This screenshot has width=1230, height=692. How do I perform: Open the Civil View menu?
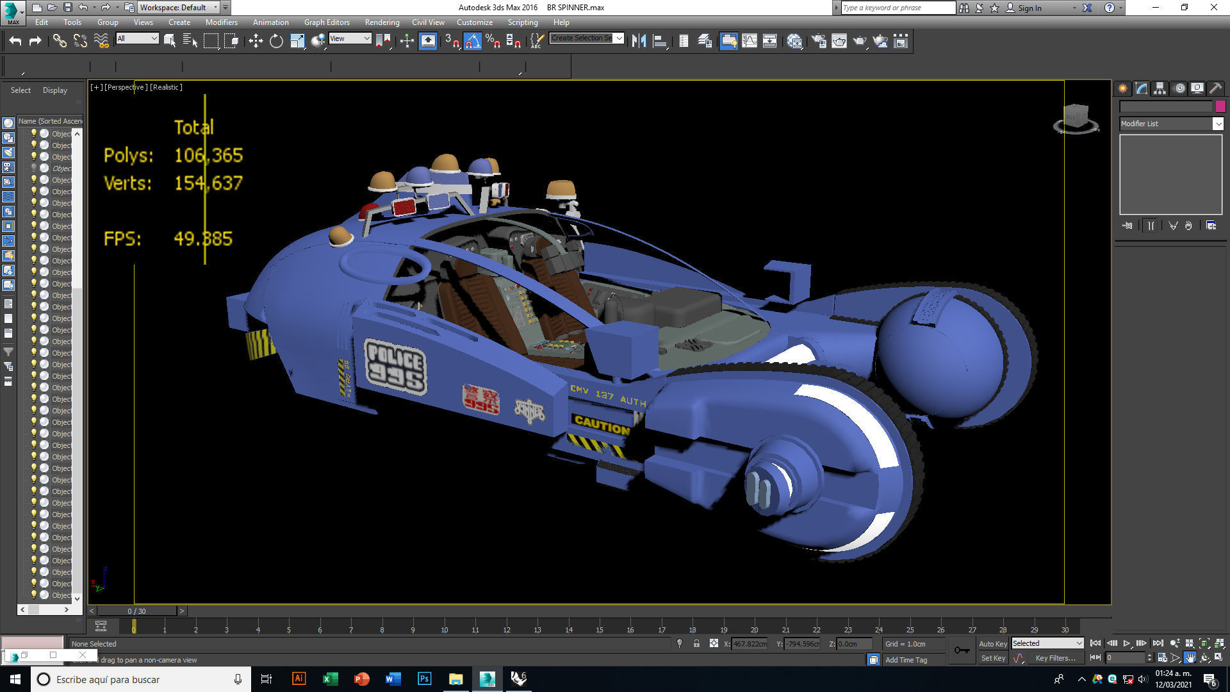pyautogui.click(x=428, y=22)
